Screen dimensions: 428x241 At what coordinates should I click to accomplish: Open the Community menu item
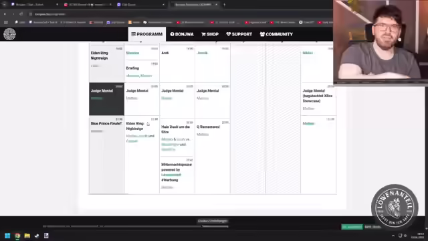click(276, 34)
